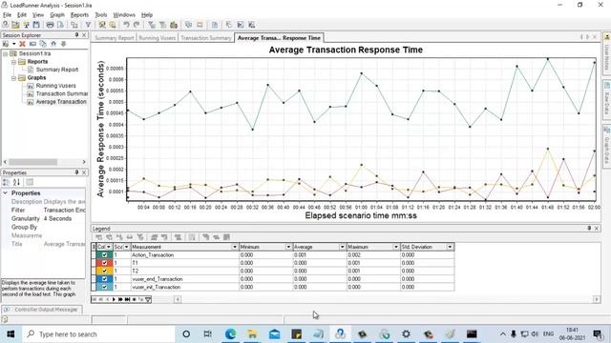
Task: Collapse the Properties category chevron
Action: [6, 192]
